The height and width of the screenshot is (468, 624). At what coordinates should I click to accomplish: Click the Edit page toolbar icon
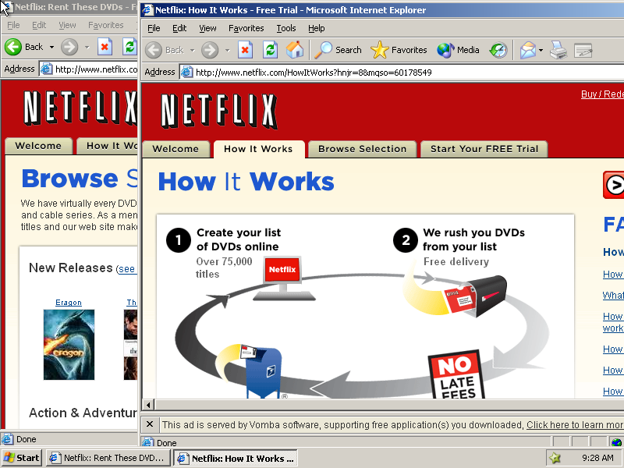583,50
